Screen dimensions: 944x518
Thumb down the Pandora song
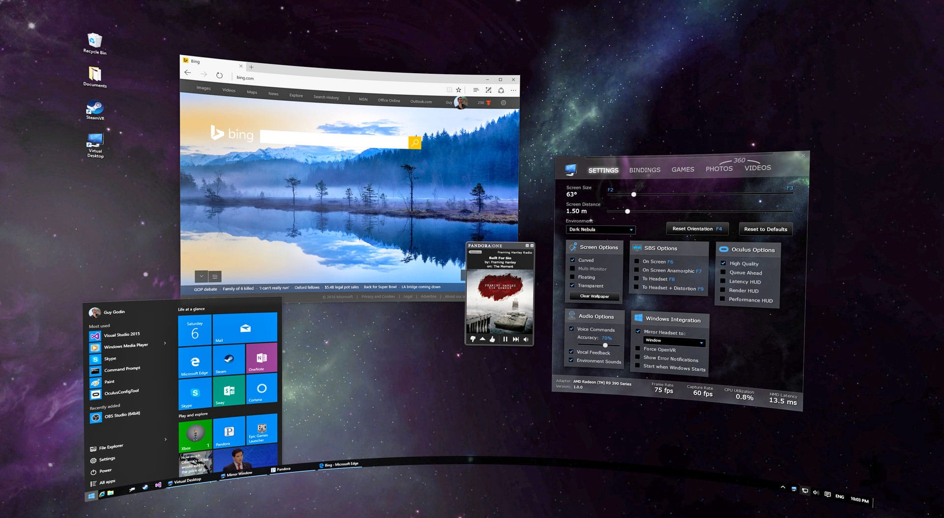pyautogui.click(x=472, y=339)
